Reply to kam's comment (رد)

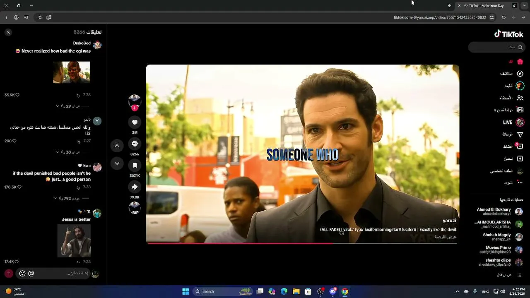(x=78, y=187)
